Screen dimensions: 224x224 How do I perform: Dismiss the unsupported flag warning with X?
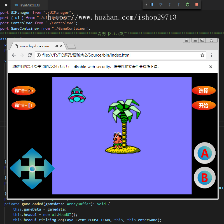(x=211, y=67)
